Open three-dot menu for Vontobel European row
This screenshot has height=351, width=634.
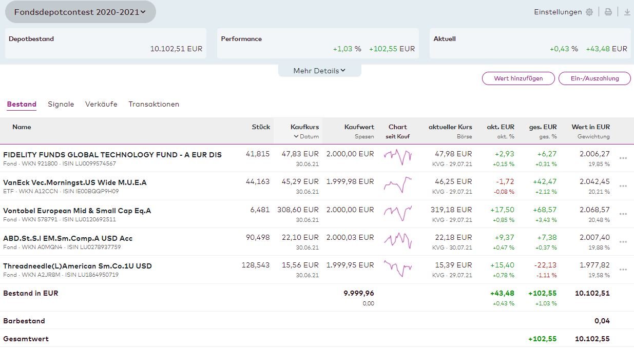(623, 214)
